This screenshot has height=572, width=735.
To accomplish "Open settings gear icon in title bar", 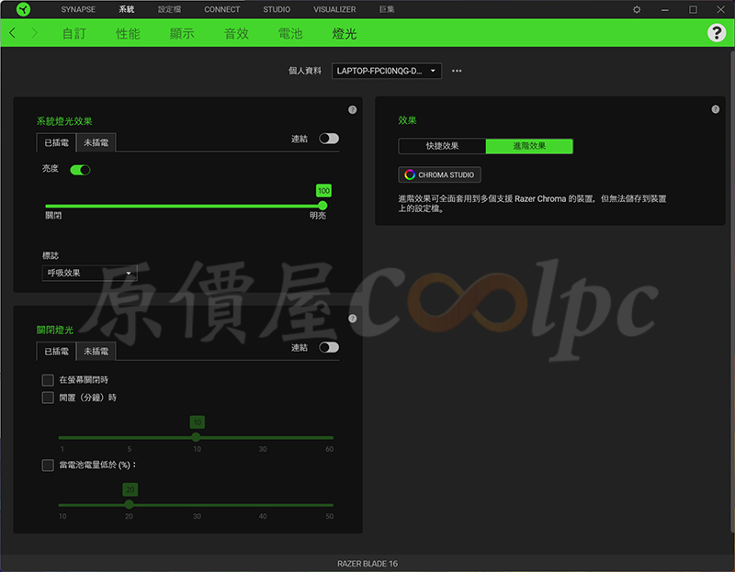I will pyautogui.click(x=637, y=9).
